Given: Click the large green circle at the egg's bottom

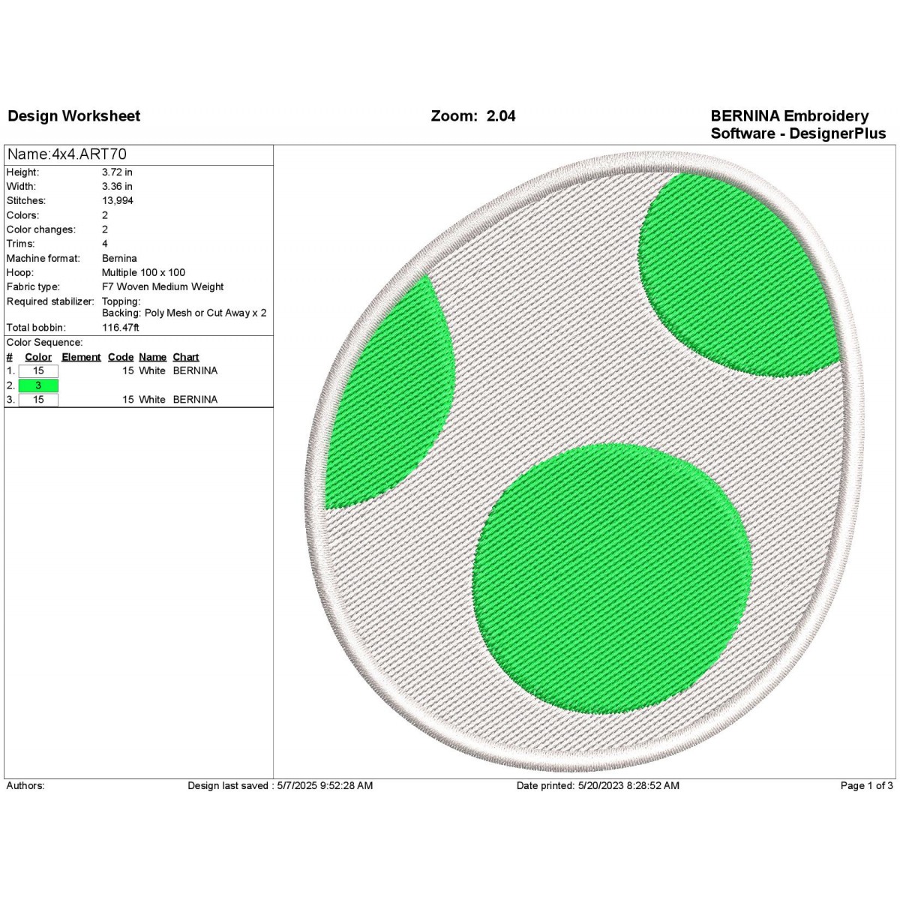Looking at the screenshot, I should click(613, 578).
